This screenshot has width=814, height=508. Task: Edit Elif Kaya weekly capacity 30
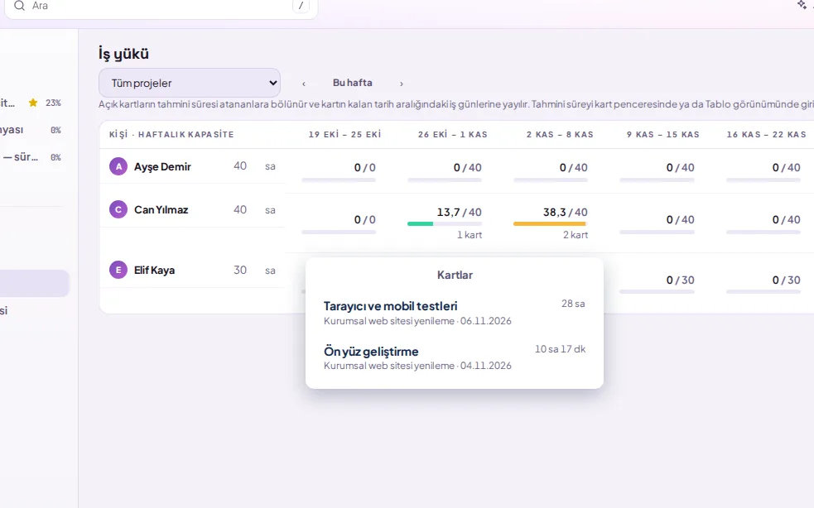[240, 270]
